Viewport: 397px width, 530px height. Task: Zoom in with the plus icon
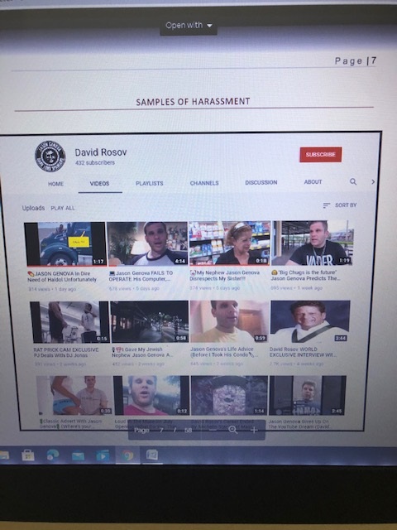coord(254,430)
